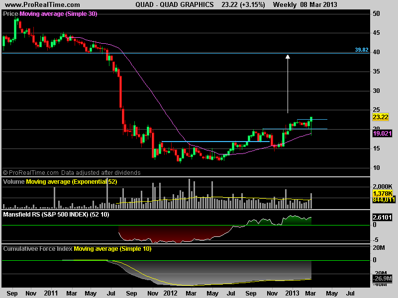Click the 45 price axis label
The image size is (398, 298).
coord(377,33)
